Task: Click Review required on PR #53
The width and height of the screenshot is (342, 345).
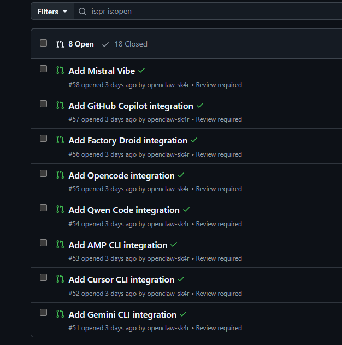Action: [x=219, y=258]
